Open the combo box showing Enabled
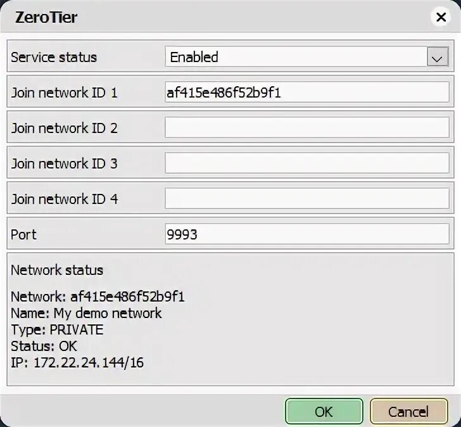 pos(306,57)
